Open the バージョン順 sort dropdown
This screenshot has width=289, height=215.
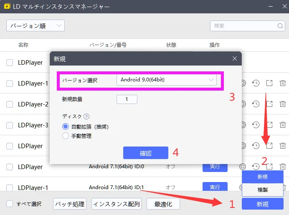(x=35, y=25)
